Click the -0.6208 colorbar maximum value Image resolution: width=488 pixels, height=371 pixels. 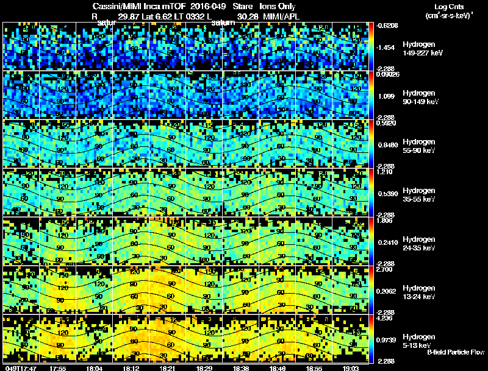point(387,26)
